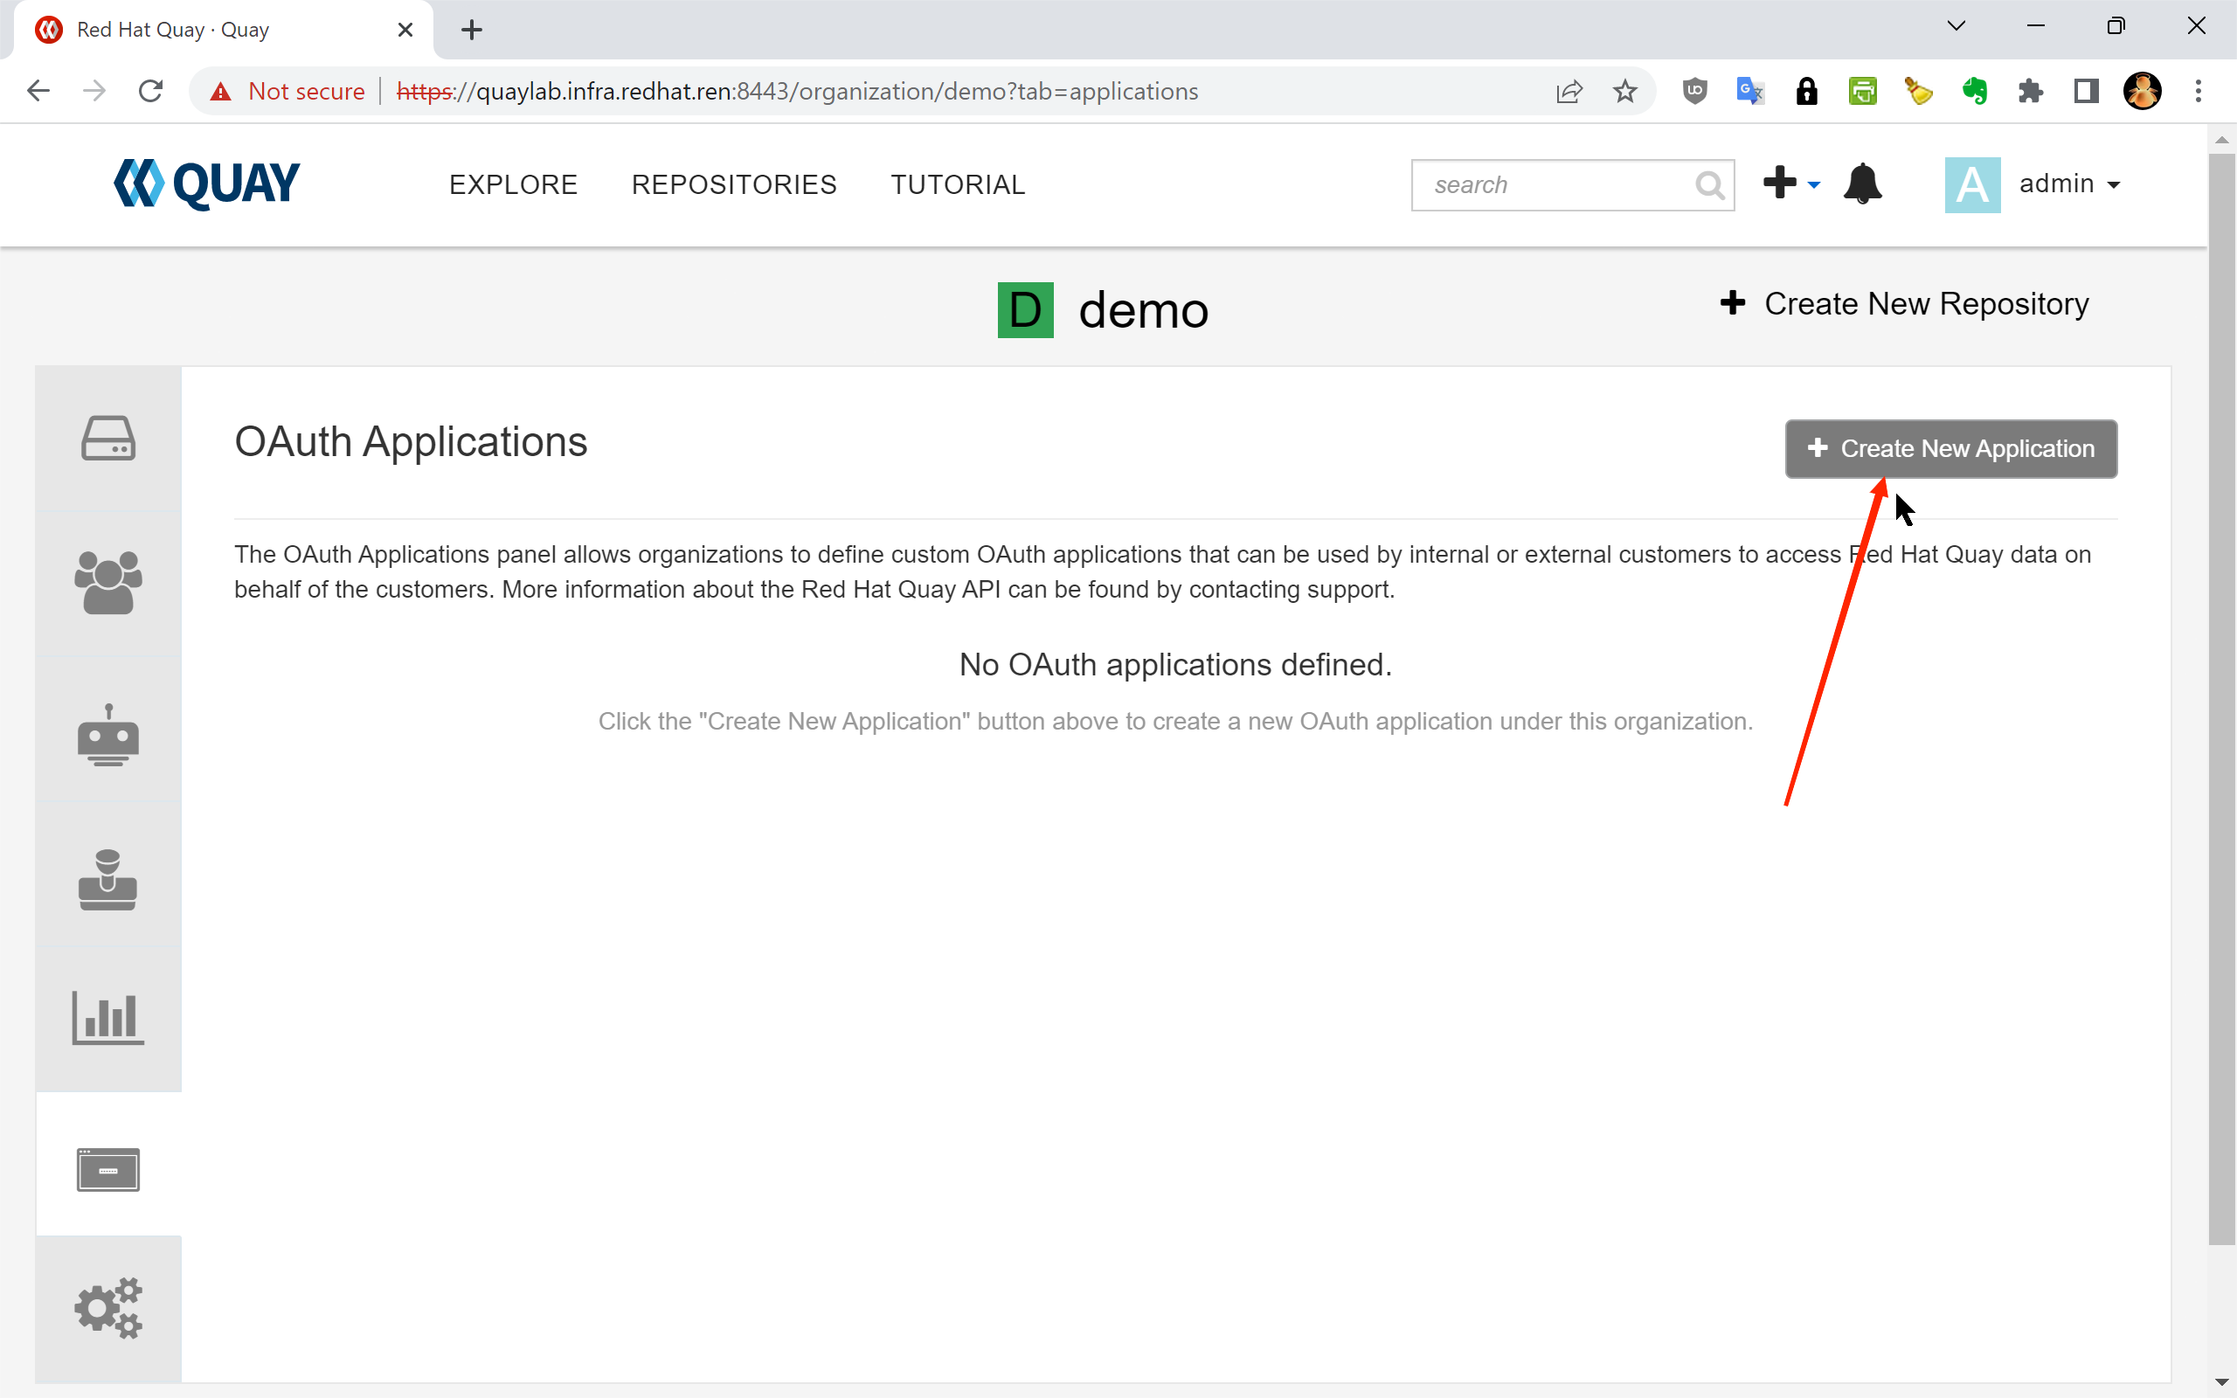Image resolution: width=2237 pixels, height=1398 pixels.
Task: Bookmark this page with the star icon
Action: click(1624, 92)
